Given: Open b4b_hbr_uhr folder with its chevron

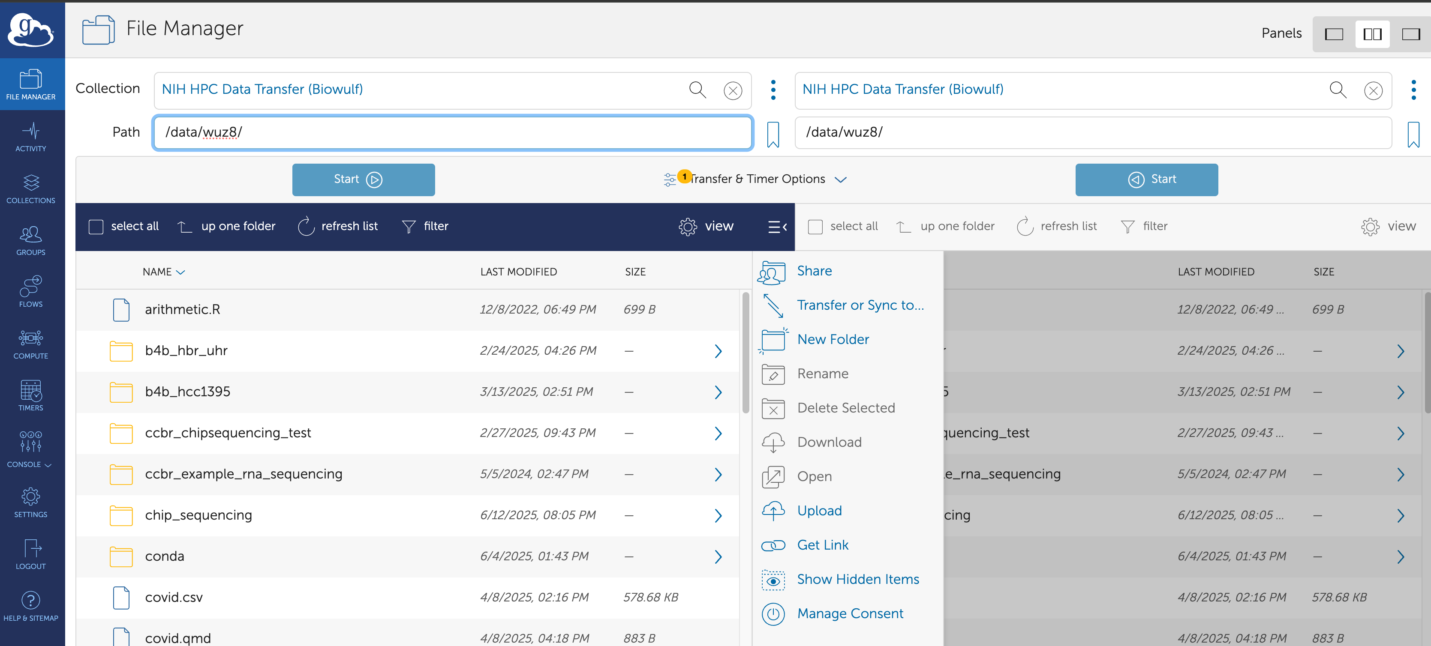Looking at the screenshot, I should click(718, 351).
